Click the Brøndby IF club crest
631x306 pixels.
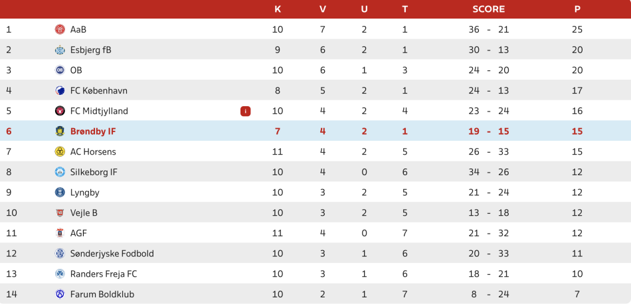[60, 131]
